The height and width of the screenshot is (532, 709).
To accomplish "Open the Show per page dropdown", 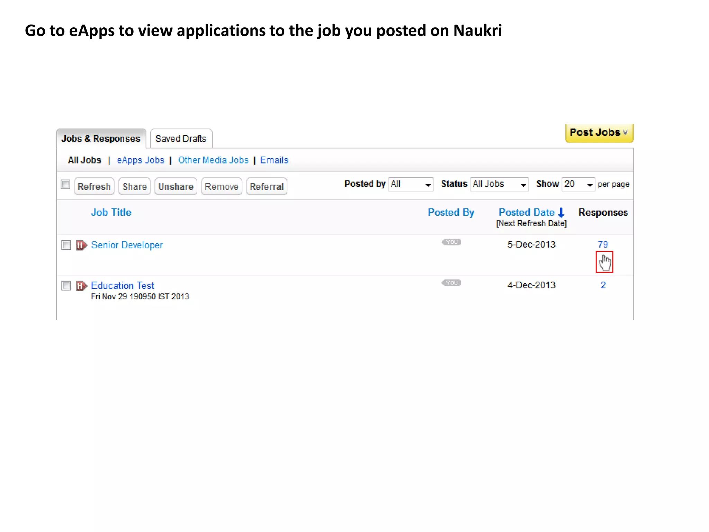I will coord(578,184).
